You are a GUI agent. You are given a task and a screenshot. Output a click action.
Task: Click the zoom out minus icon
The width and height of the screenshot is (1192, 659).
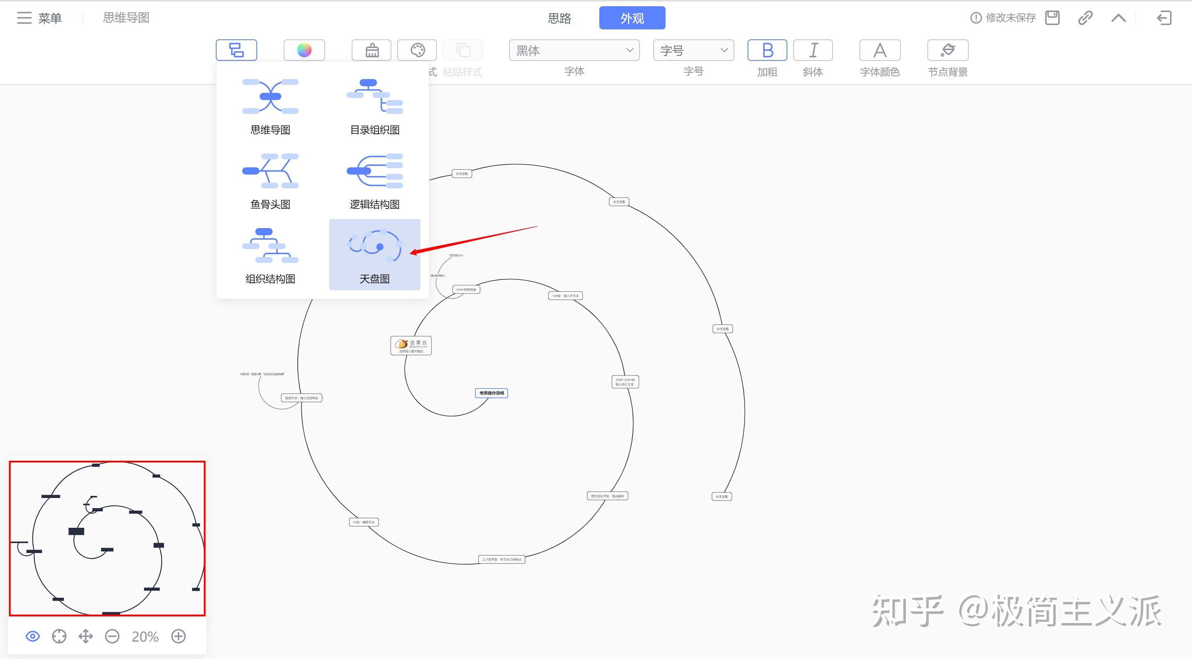(112, 636)
